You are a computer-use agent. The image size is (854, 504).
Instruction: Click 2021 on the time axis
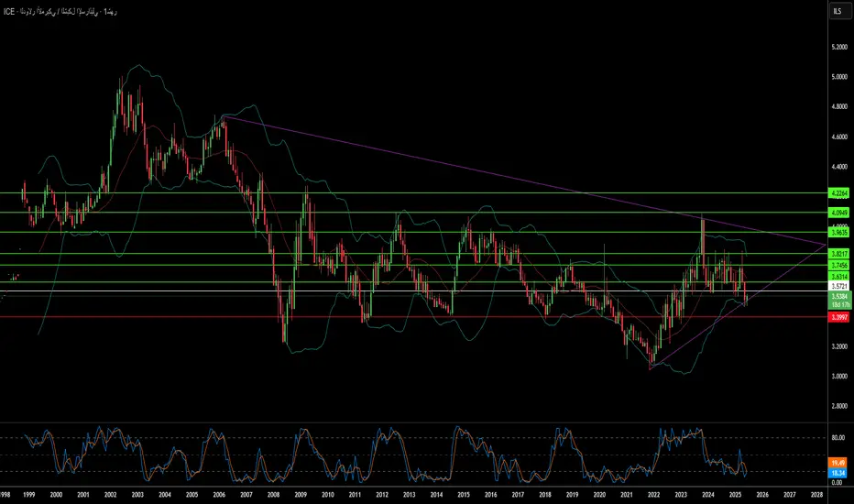click(x=627, y=495)
